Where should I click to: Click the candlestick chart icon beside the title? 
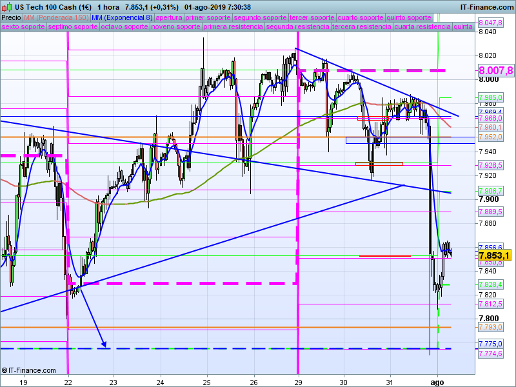click(x=7, y=6)
